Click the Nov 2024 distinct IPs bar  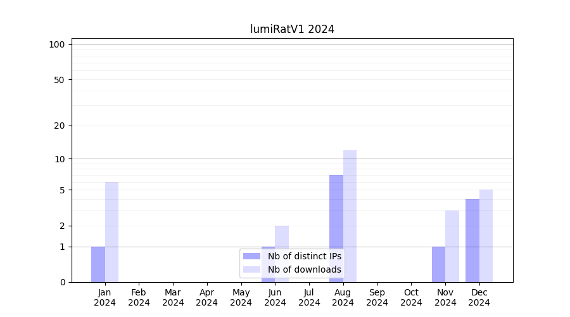click(x=438, y=264)
